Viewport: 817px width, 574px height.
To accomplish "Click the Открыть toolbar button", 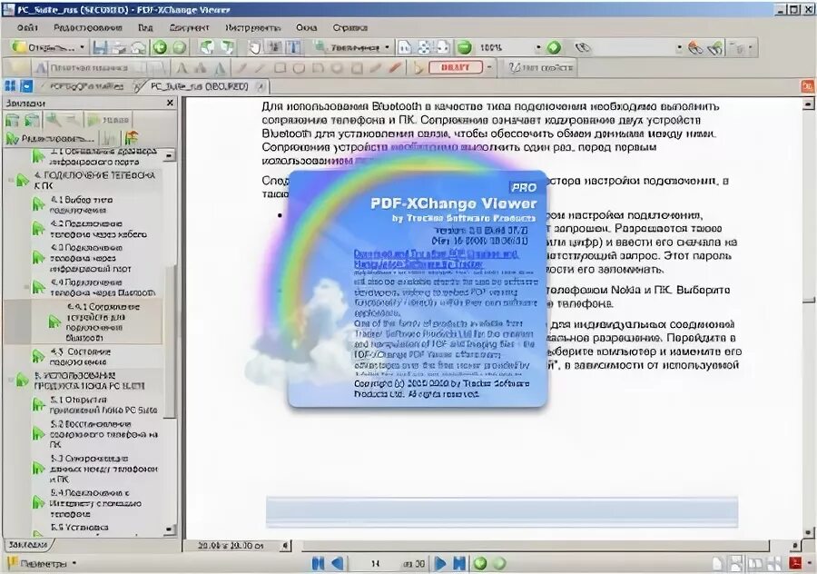I will 44,47.
